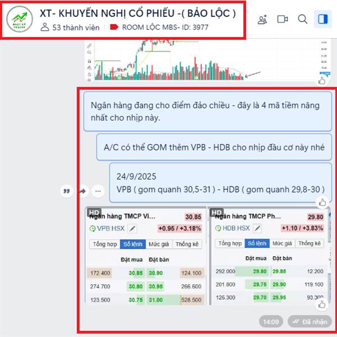Like the candlestick chart image with thumbs-up
337x337 pixels.
322,81
